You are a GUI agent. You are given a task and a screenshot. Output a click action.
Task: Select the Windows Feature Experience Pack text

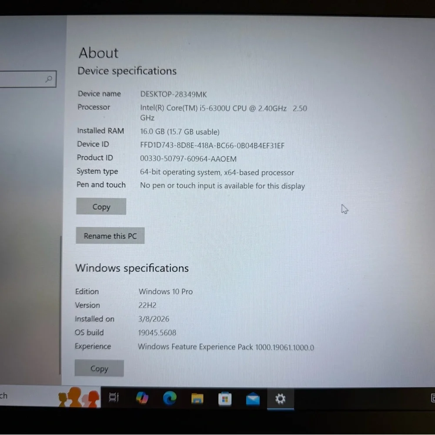tap(226, 347)
